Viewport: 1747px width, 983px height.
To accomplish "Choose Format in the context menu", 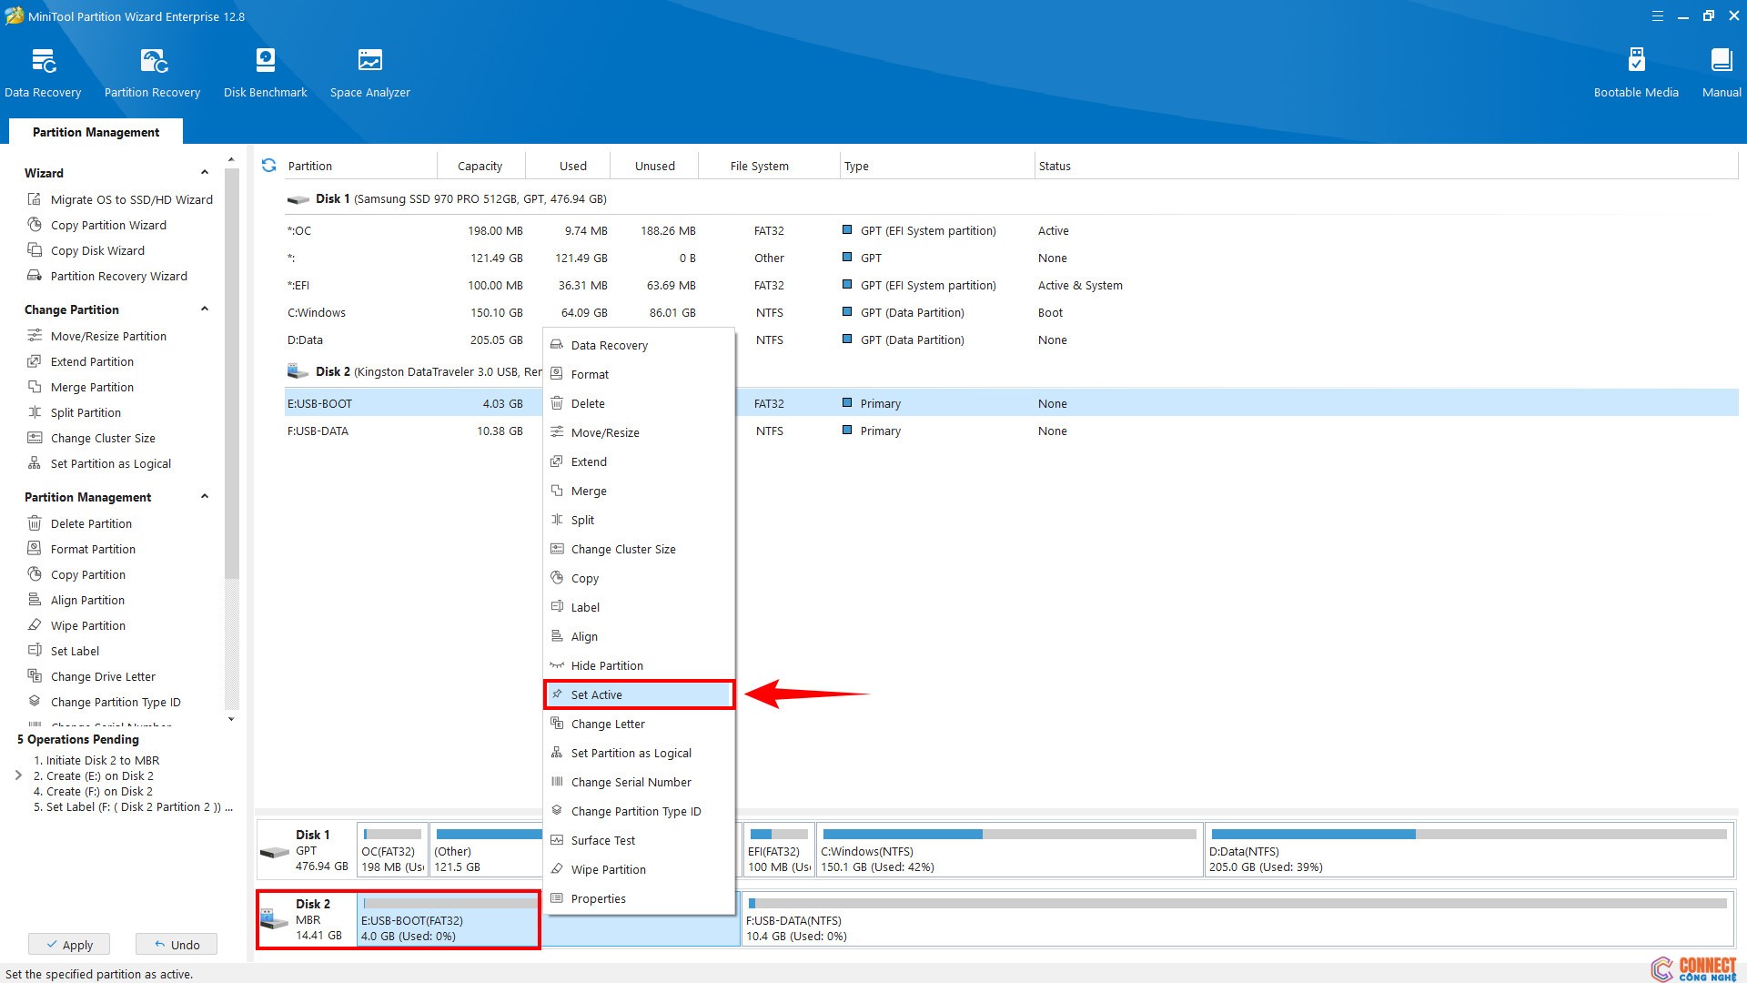I will click(640, 374).
